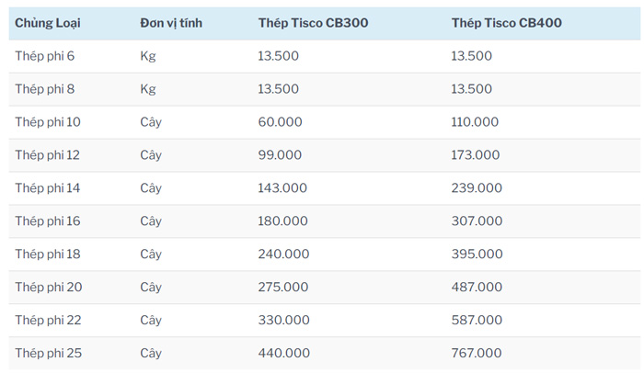The image size is (644, 373).
Task: Click the Thép phi 16 cell
Action: [48, 221]
